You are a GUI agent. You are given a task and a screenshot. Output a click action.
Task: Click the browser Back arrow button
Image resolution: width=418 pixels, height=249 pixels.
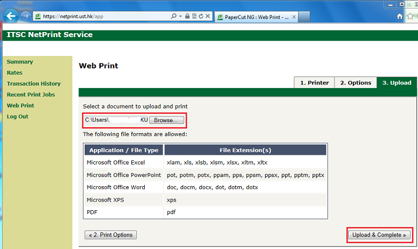tap(10, 15)
